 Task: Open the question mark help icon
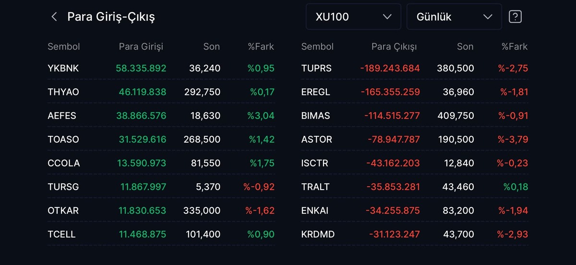(515, 17)
